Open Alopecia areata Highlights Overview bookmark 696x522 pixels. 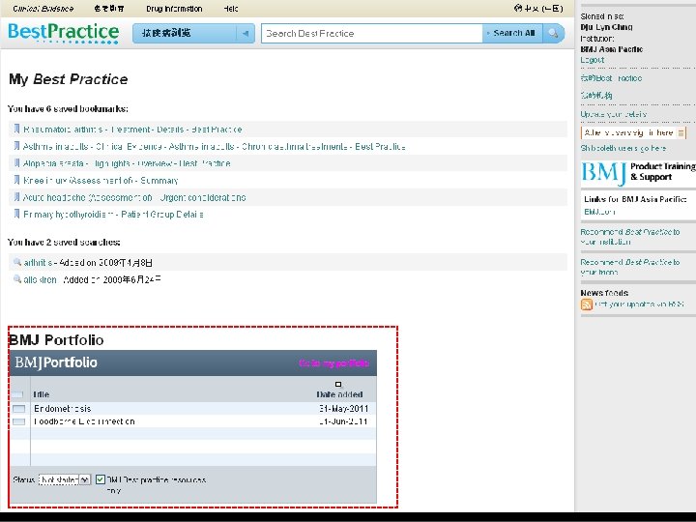click(127, 163)
